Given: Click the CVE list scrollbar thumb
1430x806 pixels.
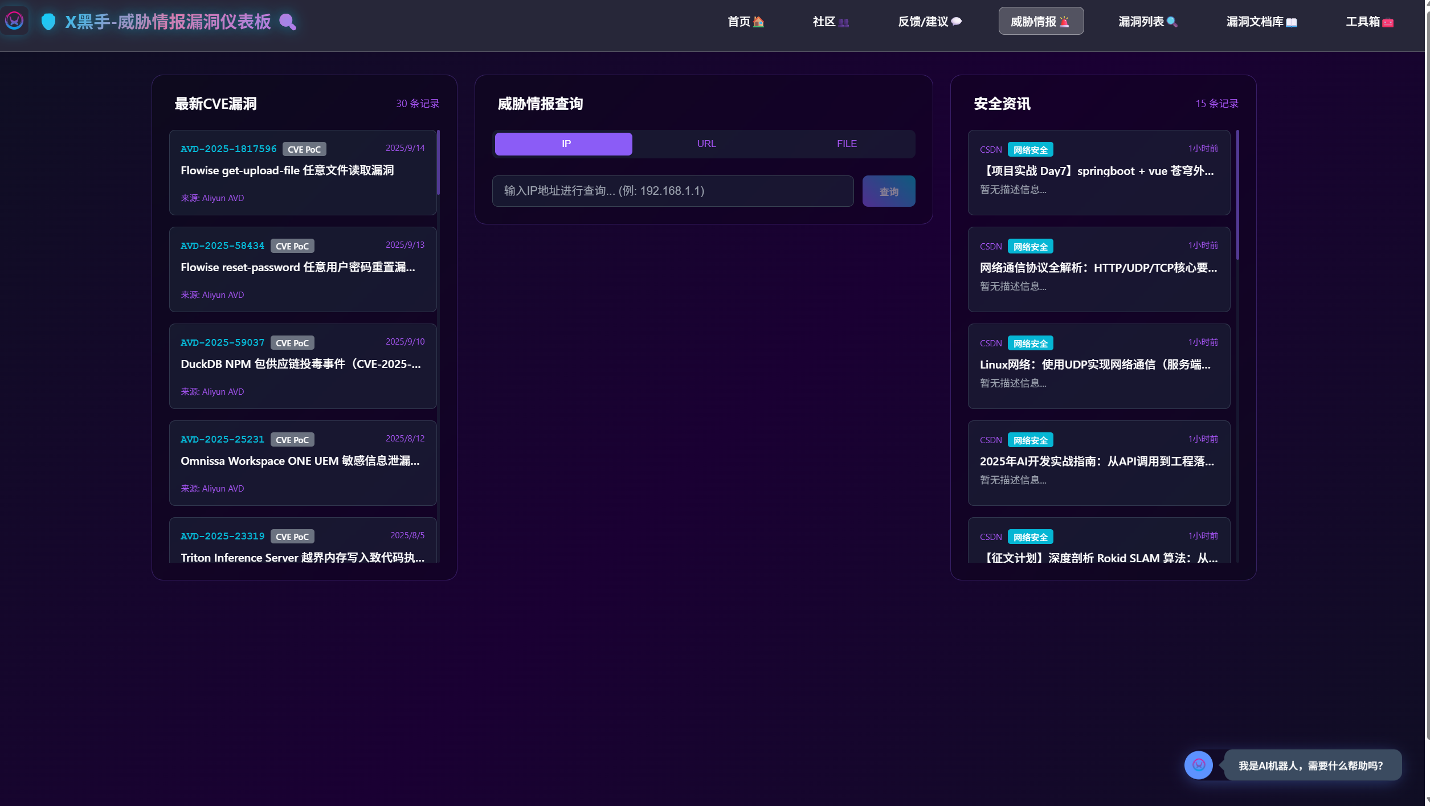Looking at the screenshot, I should pos(438,162).
